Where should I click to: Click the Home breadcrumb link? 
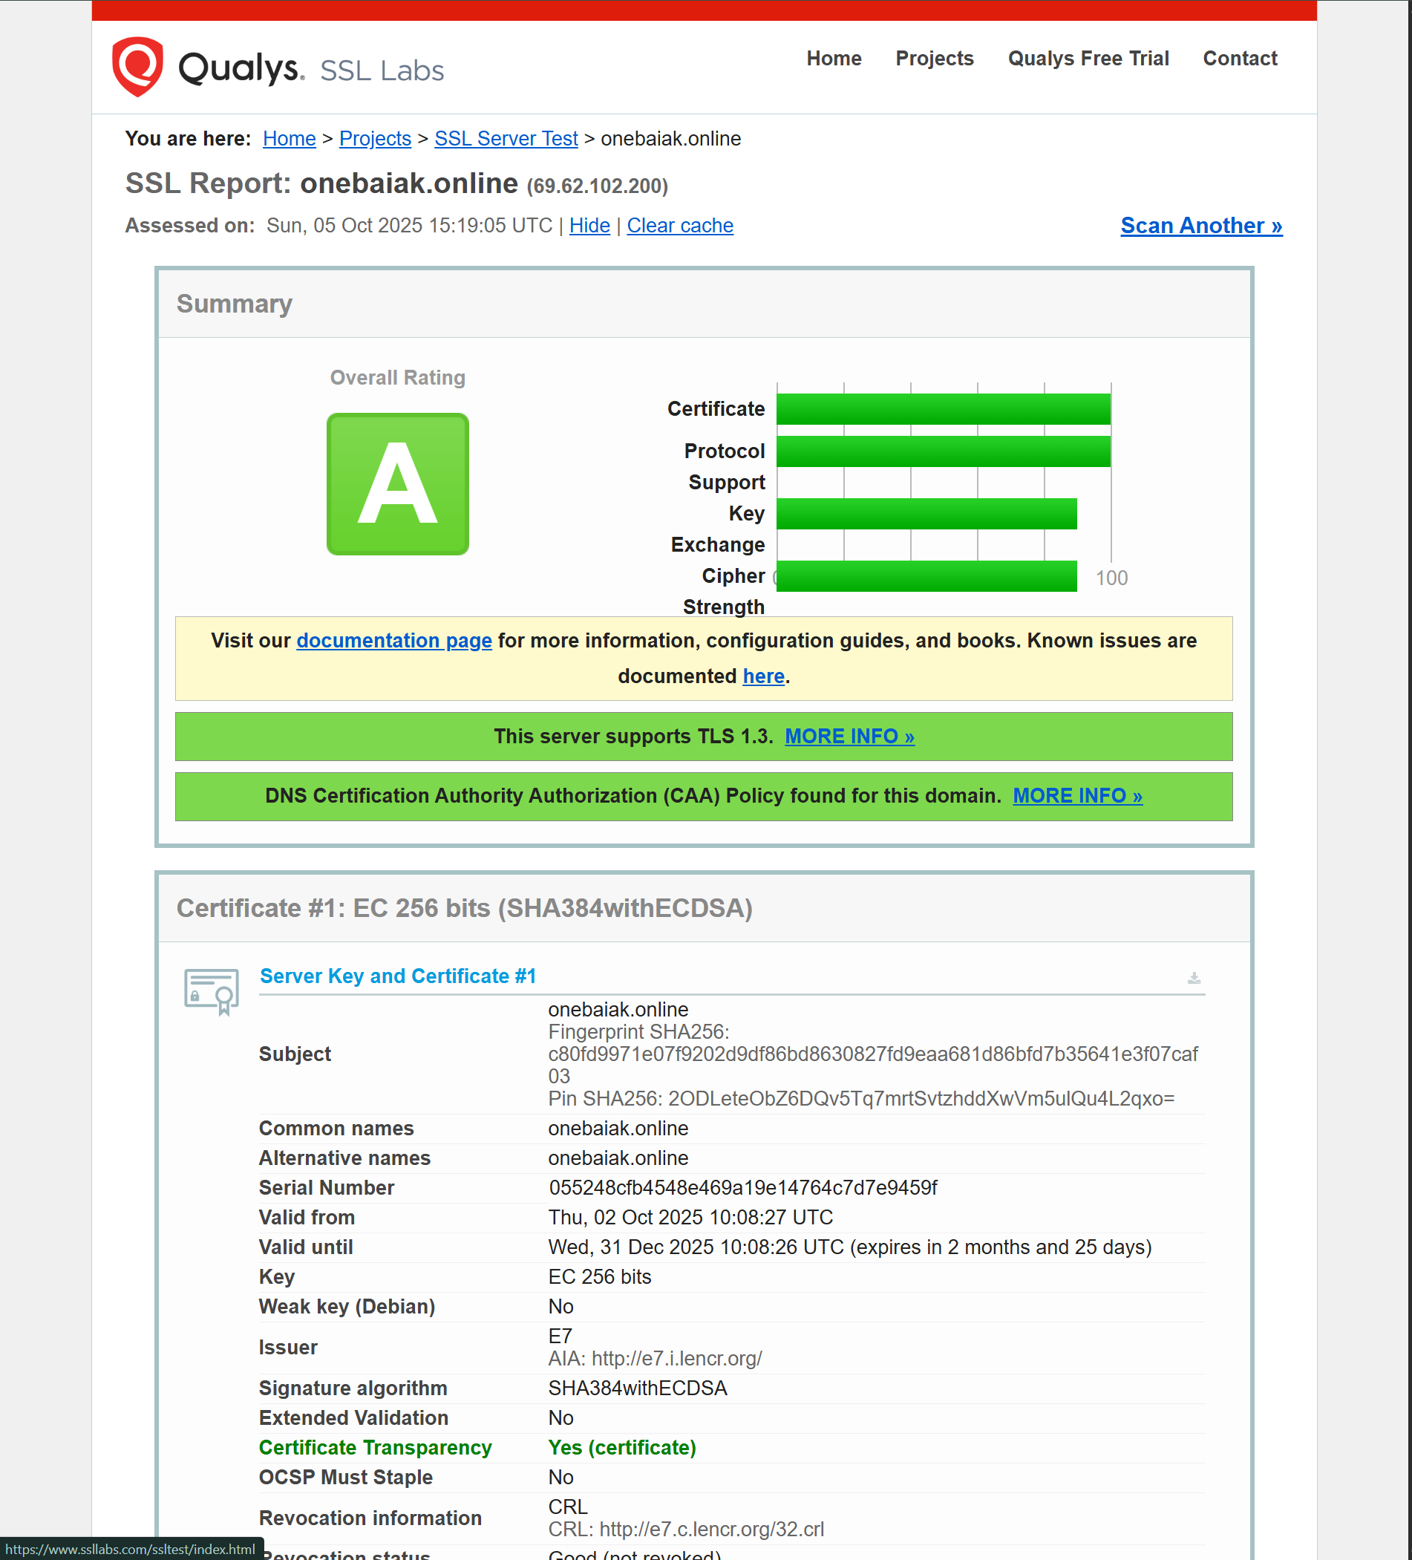coord(289,139)
